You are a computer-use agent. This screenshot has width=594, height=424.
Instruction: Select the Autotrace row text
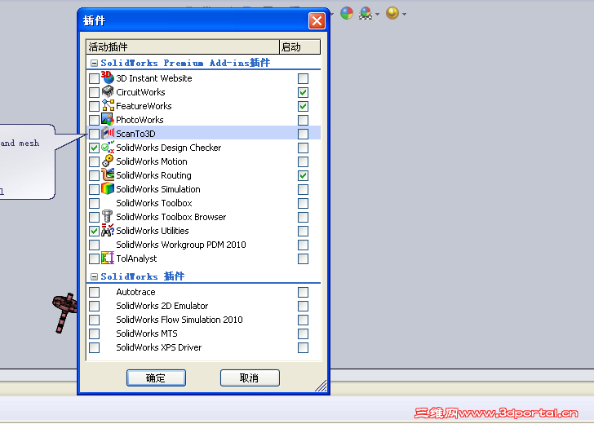point(135,292)
